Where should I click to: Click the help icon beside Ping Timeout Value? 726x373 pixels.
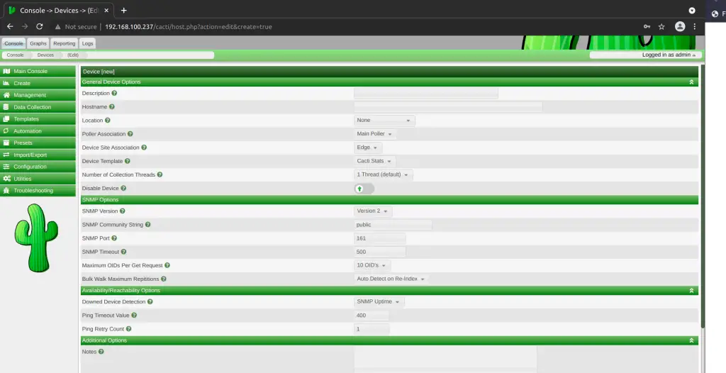pyautogui.click(x=134, y=315)
